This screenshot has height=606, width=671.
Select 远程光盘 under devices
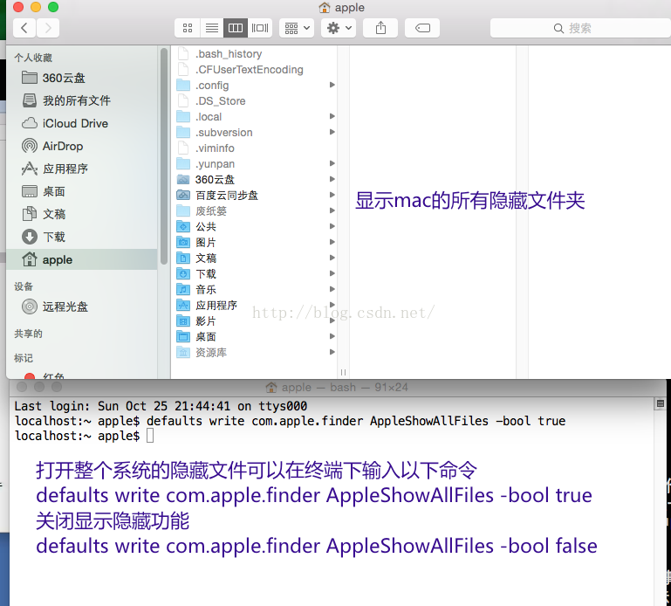pyautogui.click(x=81, y=306)
